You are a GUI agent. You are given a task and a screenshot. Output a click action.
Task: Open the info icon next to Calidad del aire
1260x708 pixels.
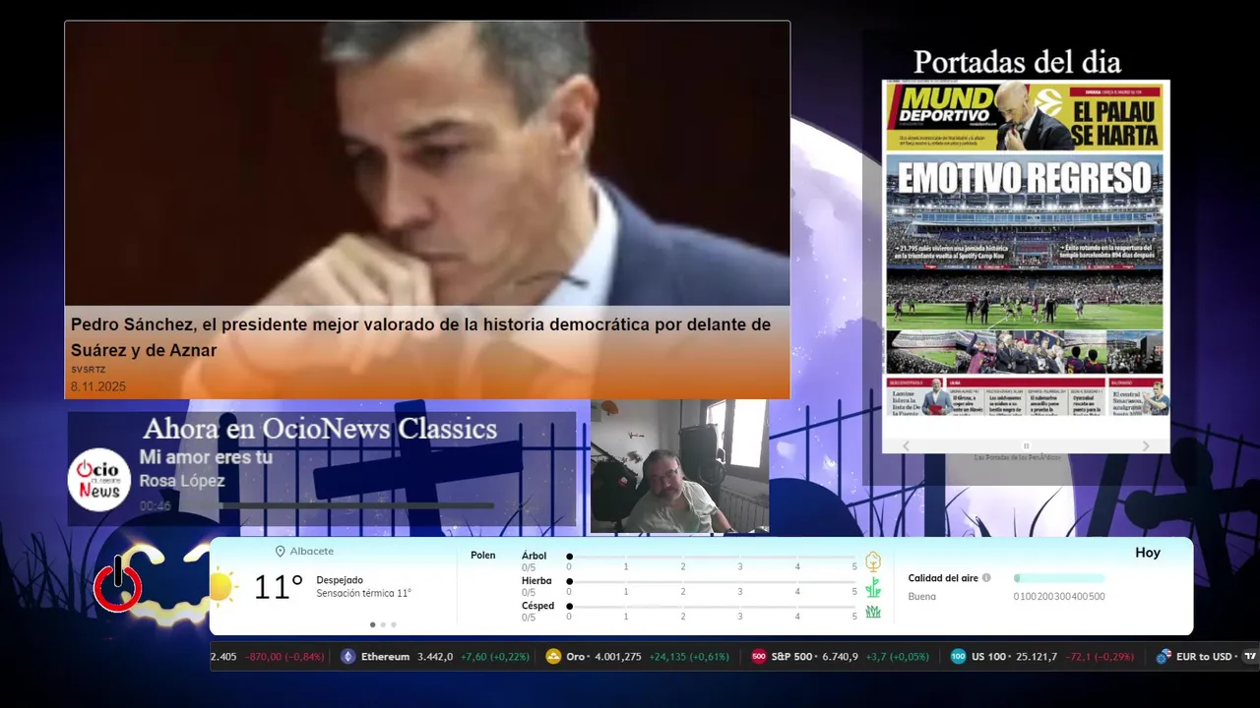[x=986, y=578]
